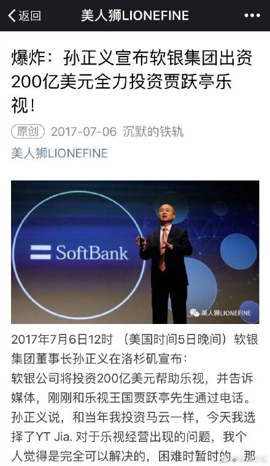Click the WeChat logo in the image watermark
Image resolution: width=270 pixels, height=466 pixels.
click(195, 312)
